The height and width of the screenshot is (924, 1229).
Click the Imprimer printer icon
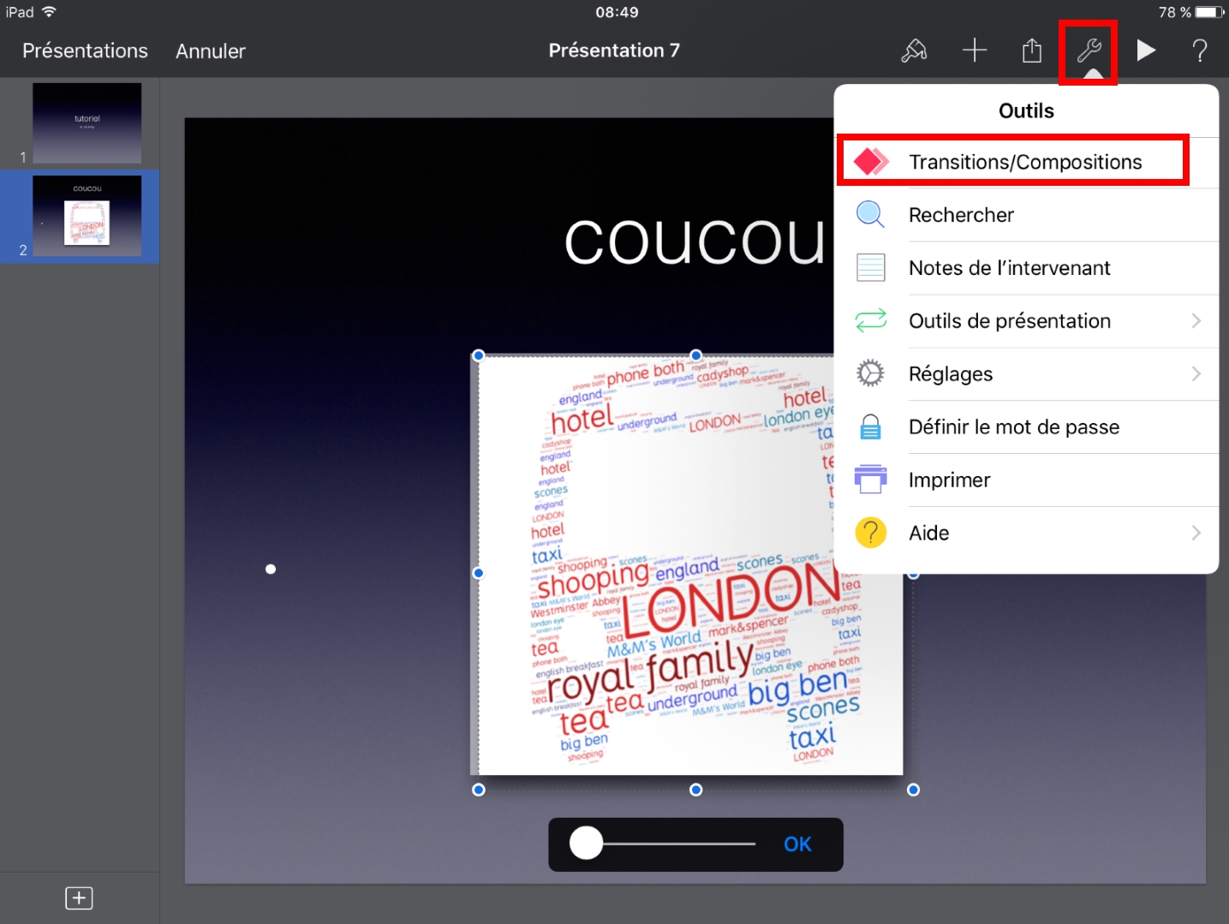coord(870,480)
